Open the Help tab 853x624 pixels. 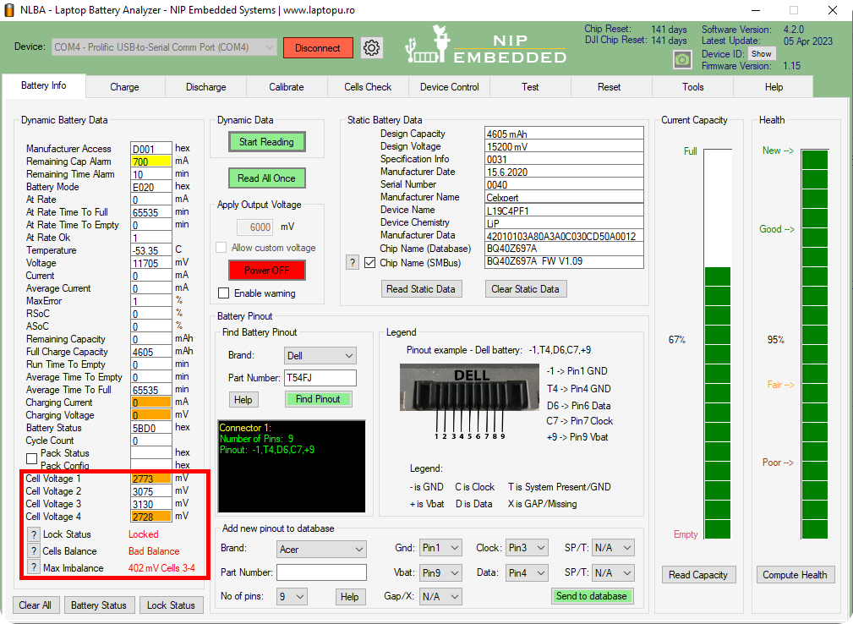click(x=774, y=87)
